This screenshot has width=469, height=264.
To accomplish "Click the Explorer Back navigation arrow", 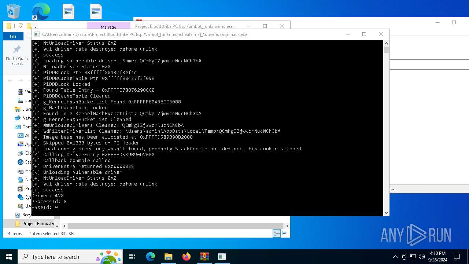I will [x=10, y=81].
